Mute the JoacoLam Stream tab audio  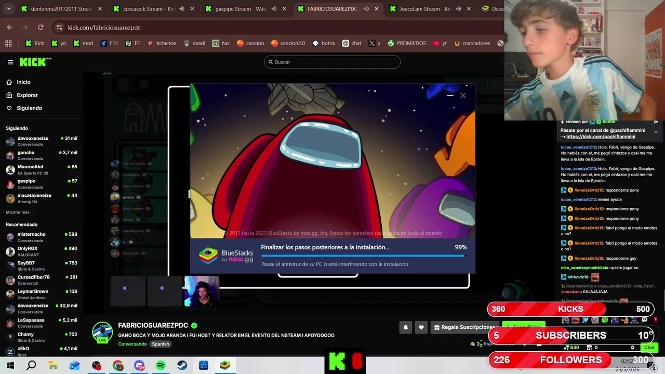coord(458,9)
